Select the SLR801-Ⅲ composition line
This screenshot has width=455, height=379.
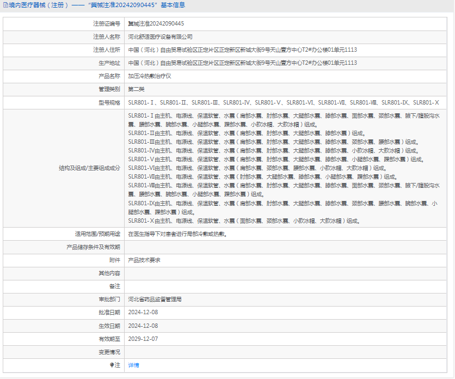(x=274, y=142)
